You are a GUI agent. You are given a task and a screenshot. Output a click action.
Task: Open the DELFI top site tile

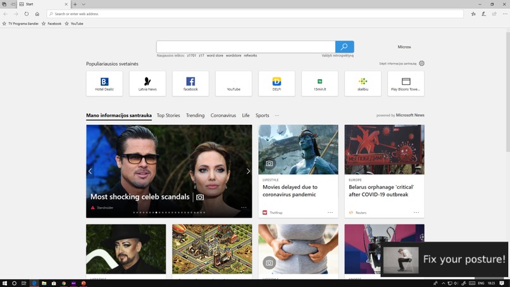click(x=277, y=84)
